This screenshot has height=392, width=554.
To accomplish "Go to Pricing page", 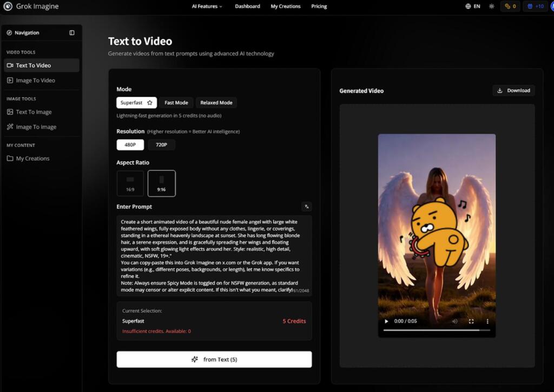I will pos(319,6).
